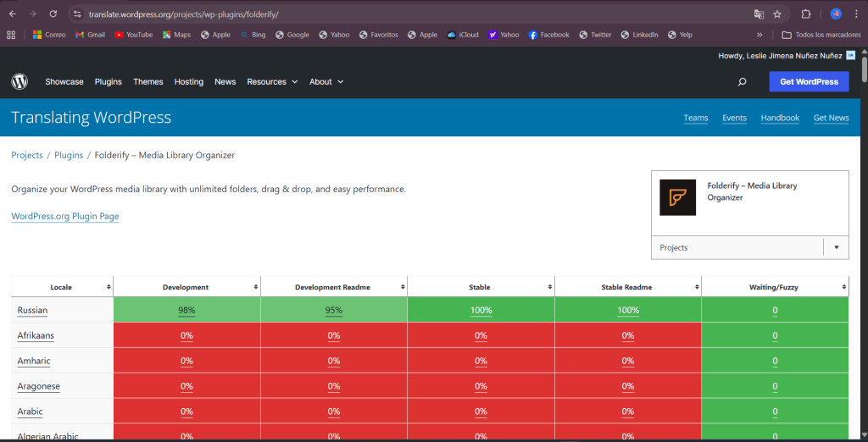868x442 pixels.
Task: Go to the Handbook tab
Action: pos(780,118)
